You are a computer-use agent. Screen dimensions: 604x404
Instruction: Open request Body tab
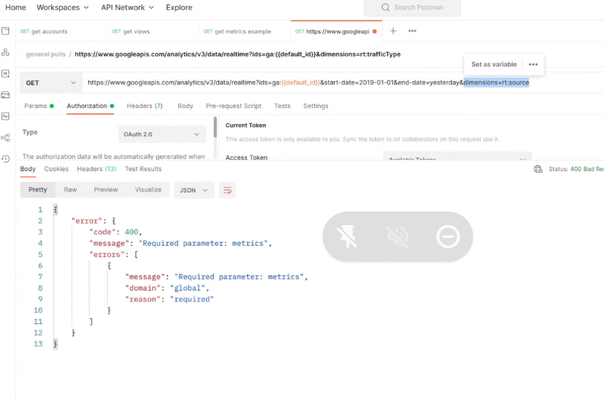(186, 106)
